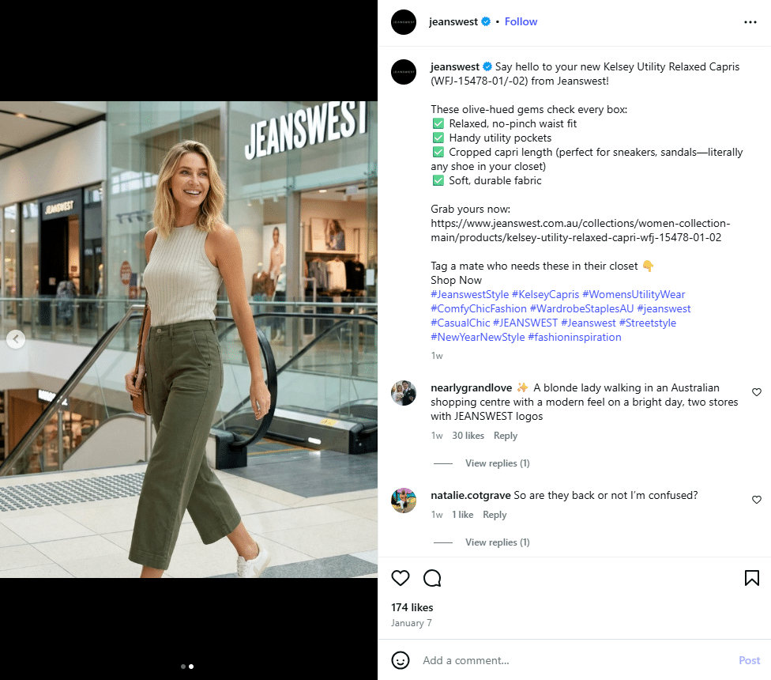Image resolution: width=771 pixels, height=680 pixels.
Task: Expand replies under nearlygrandlove's comment
Action: point(497,463)
